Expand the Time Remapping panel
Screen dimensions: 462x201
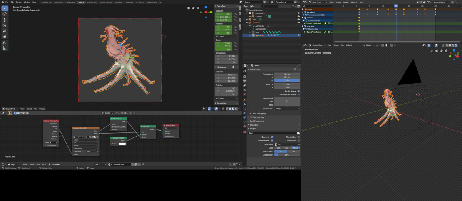258,114
